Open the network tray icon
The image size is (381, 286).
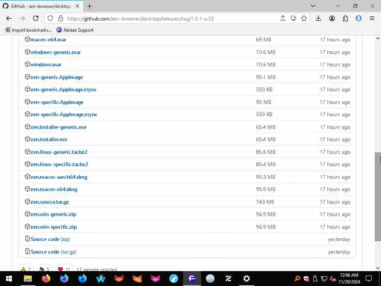324,279
